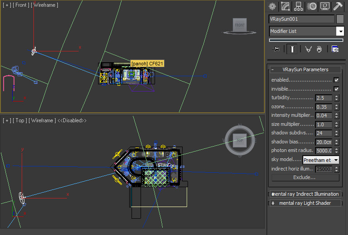Click Remove modifier trash can icon
This screenshot has width=348, height=235.
click(320, 49)
